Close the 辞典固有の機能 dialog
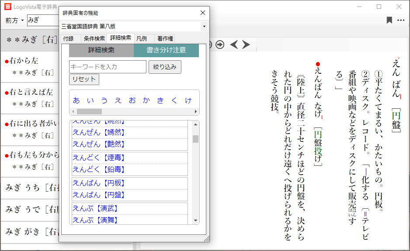 (x=203, y=13)
